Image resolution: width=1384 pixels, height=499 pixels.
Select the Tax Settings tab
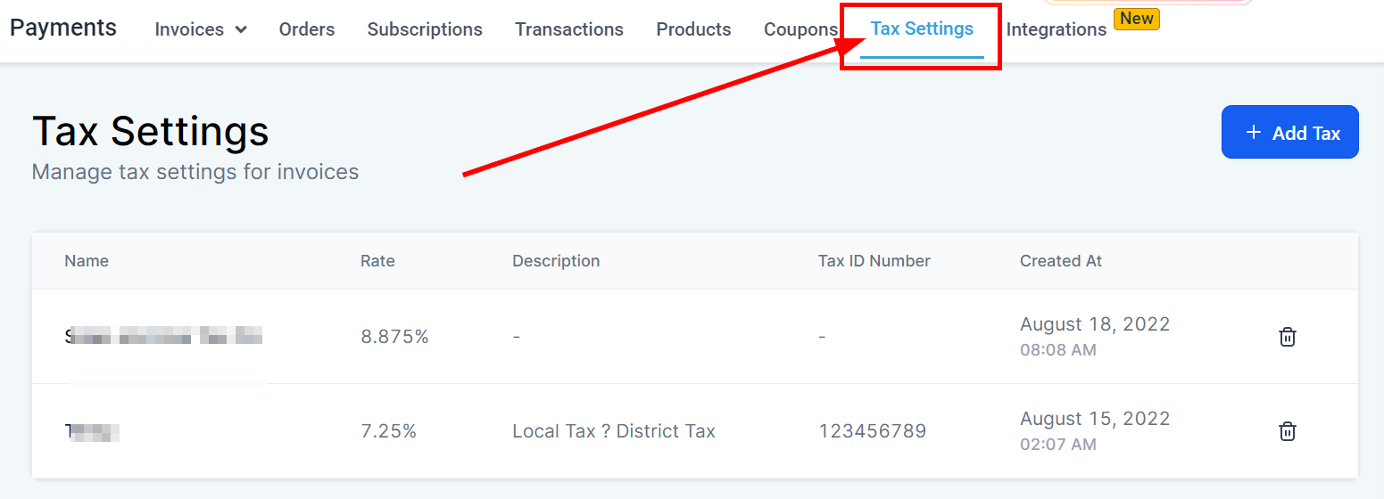pos(922,29)
